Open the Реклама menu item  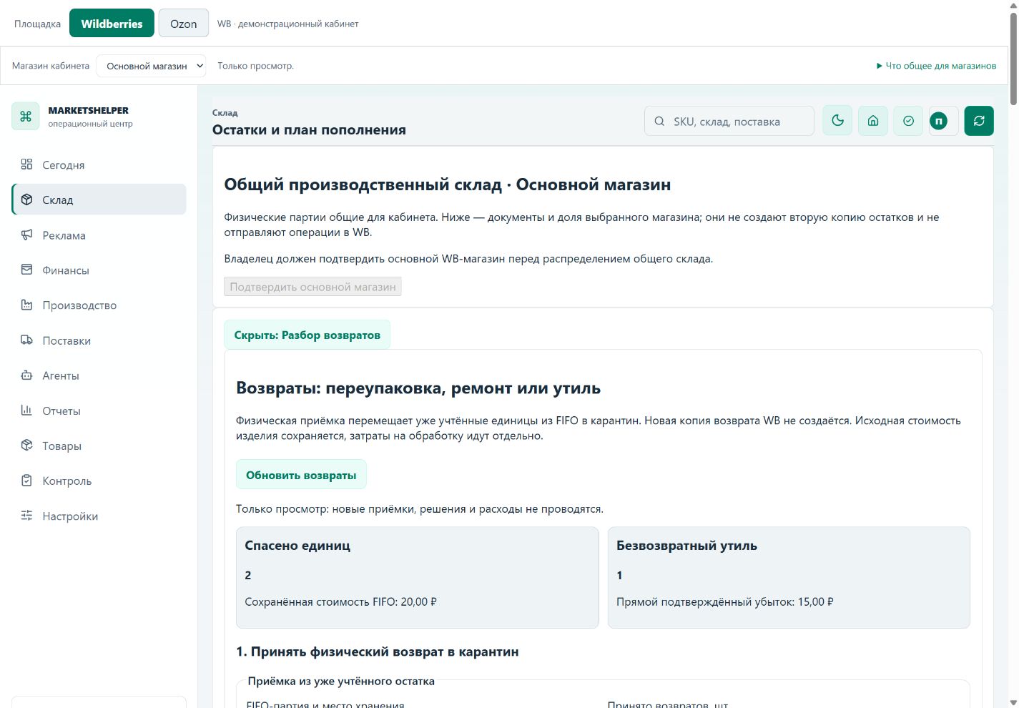pyautogui.click(x=99, y=235)
